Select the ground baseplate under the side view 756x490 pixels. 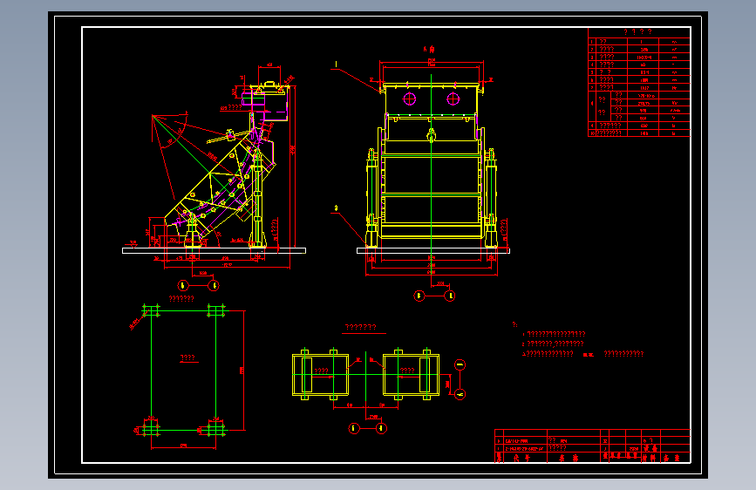point(215,251)
